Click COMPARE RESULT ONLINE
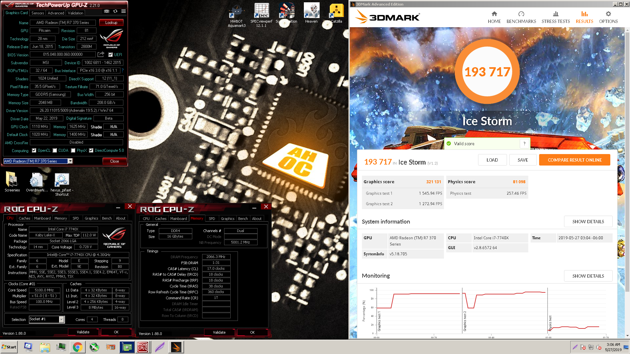 (575, 160)
